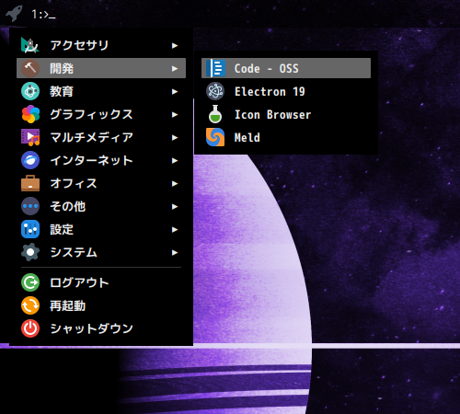Expand システム submenu arrow

point(175,252)
